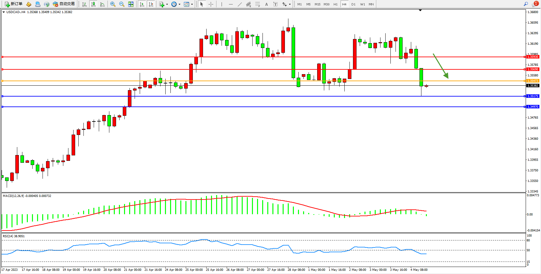Open the search magnifier at top right
Viewport: 541px width, 274px height.
526,4
